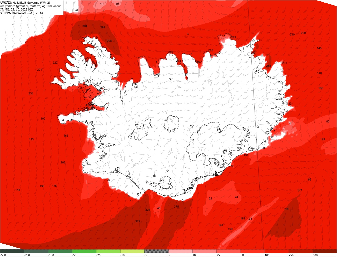The width and height of the screenshot is (337, 257).
Task: Click the map value 243
Action: point(211,50)
